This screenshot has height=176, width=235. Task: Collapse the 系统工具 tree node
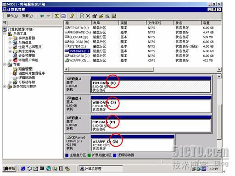[x=5, y=33]
